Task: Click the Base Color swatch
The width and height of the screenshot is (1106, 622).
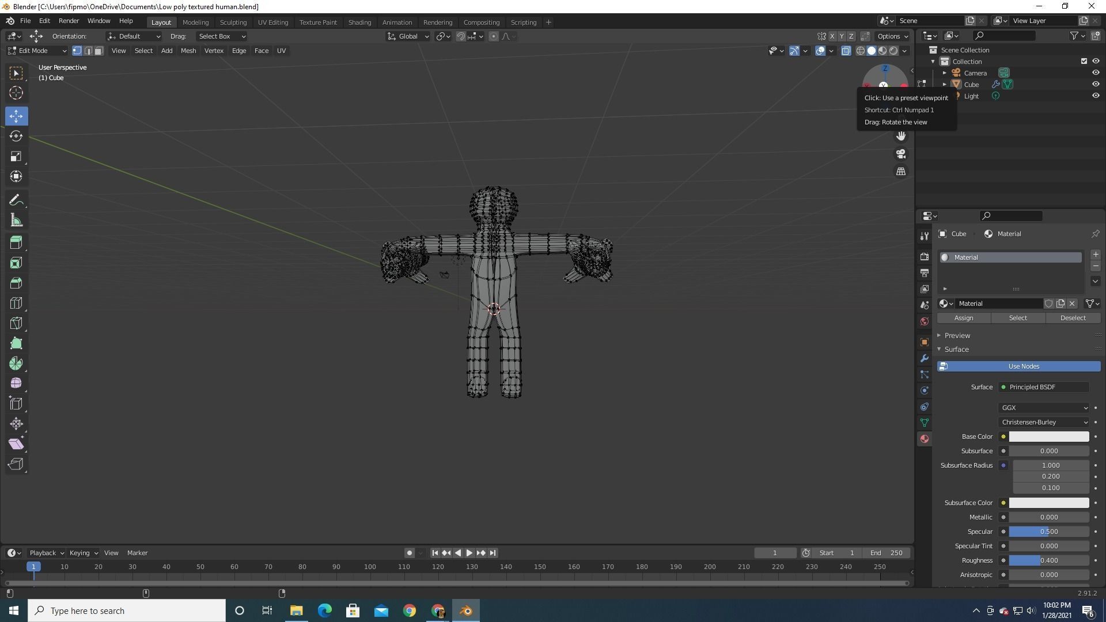Action: (x=1048, y=437)
